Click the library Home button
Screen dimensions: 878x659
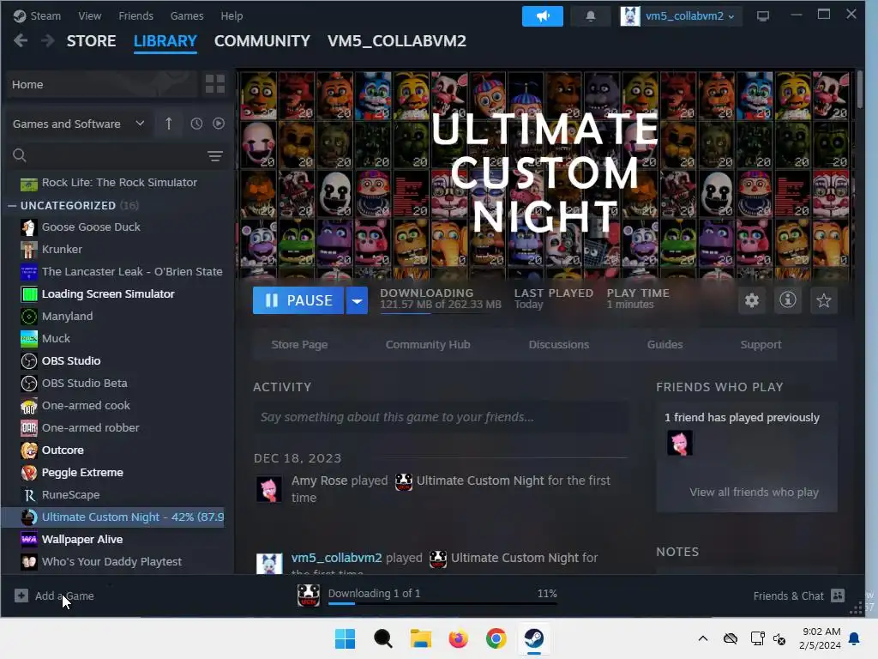click(x=102, y=85)
